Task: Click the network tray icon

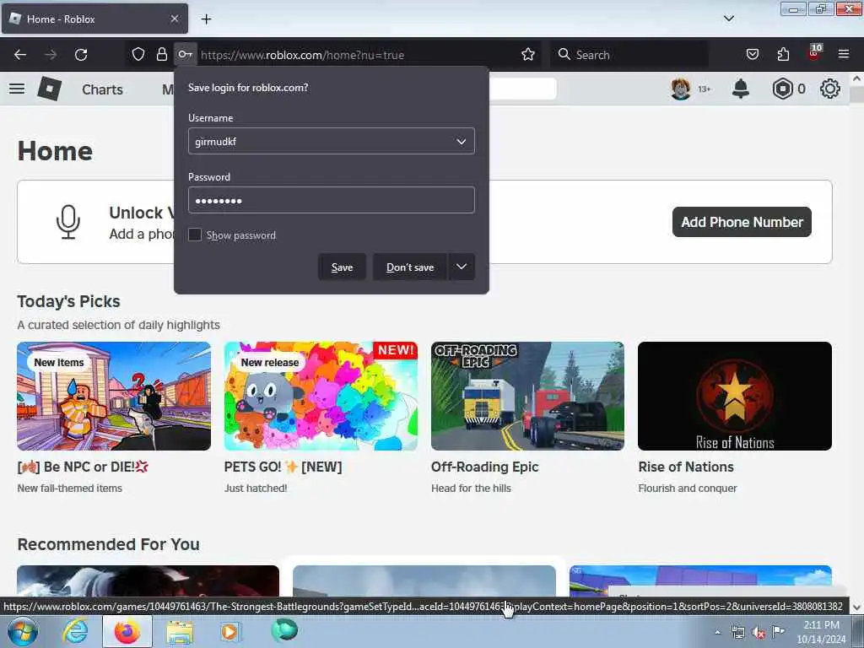Action: (737, 632)
